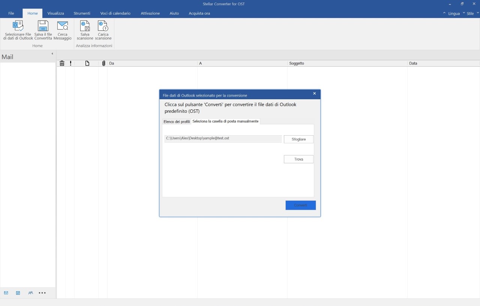Switch to Elenco dei profili tab
480x306 pixels.
click(x=177, y=122)
